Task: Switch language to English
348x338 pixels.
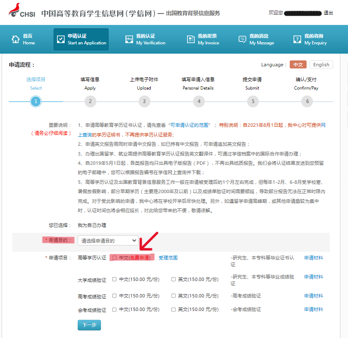Action: pyautogui.click(x=321, y=65)
